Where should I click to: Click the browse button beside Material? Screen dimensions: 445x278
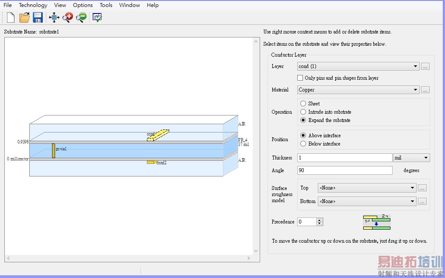point(425,90)
